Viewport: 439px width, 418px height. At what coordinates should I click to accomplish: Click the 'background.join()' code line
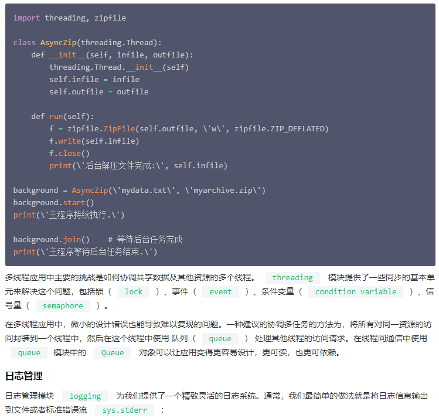pos(51,240)
